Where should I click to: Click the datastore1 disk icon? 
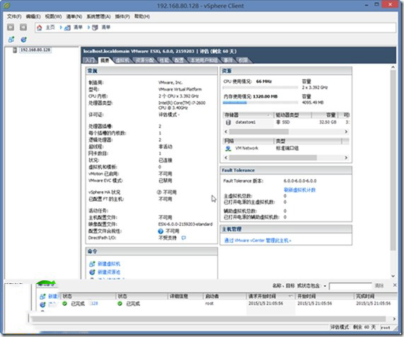(x=229, y=122)
